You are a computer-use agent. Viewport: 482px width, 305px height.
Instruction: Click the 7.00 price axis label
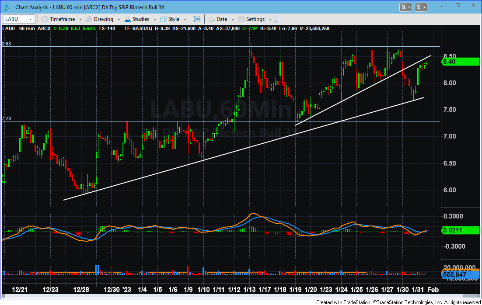[450, 136]
